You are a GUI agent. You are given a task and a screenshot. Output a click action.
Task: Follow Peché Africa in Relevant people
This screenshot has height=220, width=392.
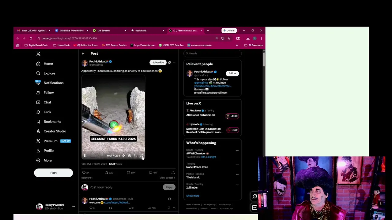[x=232, y=73]
